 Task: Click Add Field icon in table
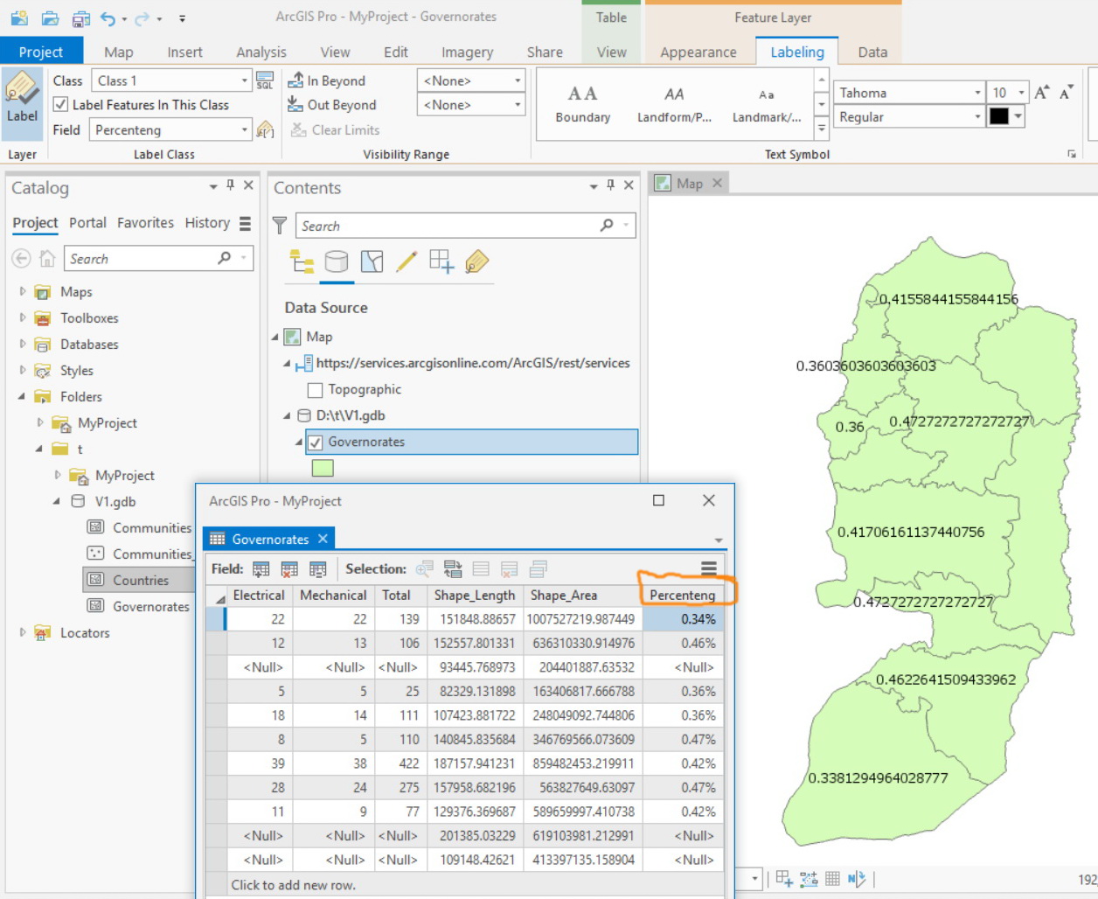click(261, 569)
